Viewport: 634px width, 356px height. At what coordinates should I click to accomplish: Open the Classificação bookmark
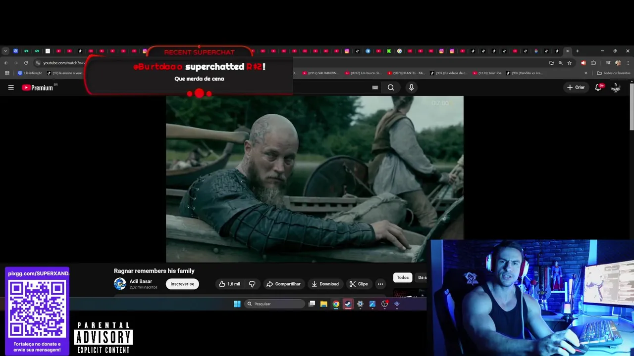[x=30, y=73]
